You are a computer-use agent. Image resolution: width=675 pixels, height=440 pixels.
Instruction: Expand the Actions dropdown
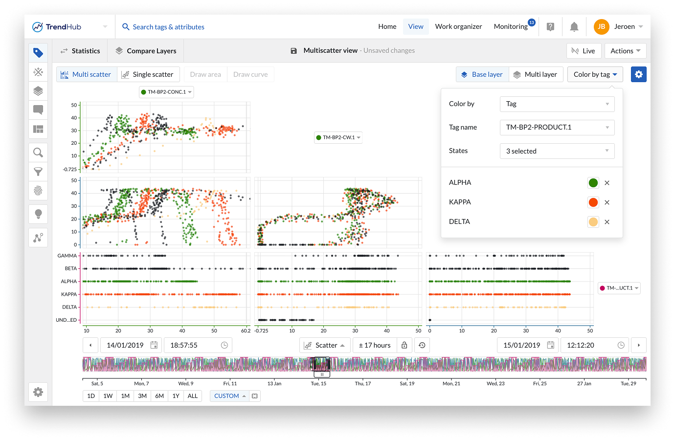click(x=625, y=51)
